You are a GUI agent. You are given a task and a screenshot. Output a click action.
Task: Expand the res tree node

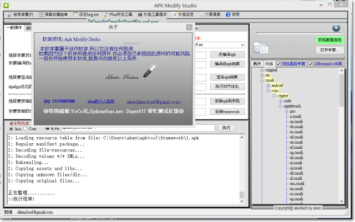262,75
